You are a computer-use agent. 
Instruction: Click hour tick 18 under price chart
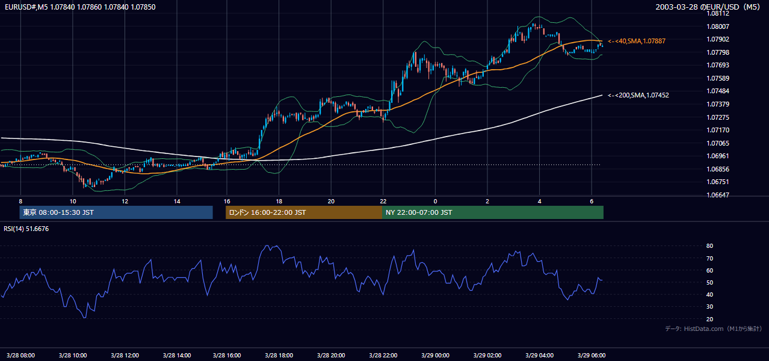[x=279, y=200]
